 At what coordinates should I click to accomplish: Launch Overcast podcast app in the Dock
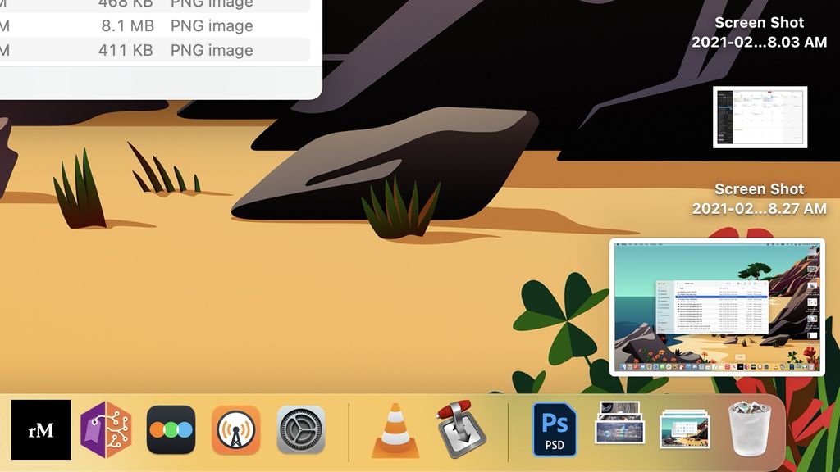[235, 430]
